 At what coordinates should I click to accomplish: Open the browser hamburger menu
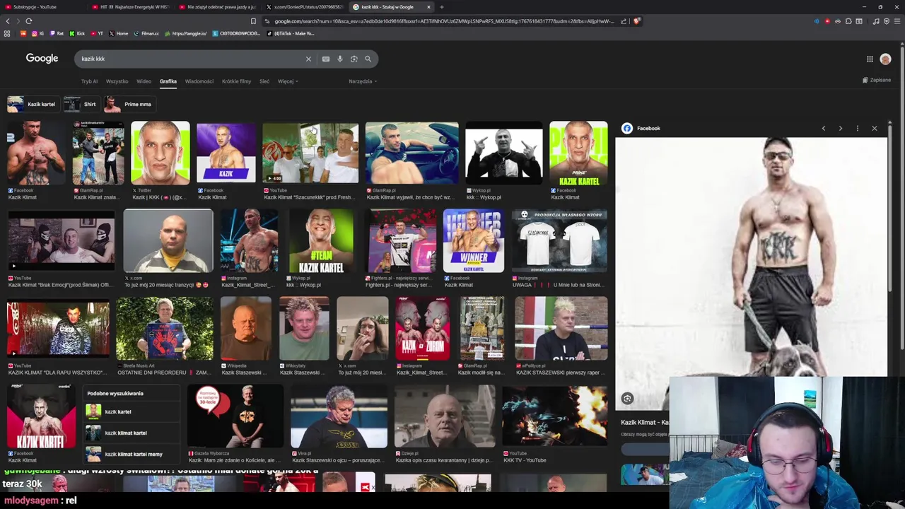click(897, 21)
